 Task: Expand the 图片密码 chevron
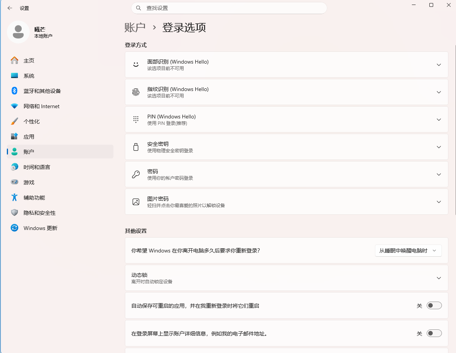click(439, 202)
